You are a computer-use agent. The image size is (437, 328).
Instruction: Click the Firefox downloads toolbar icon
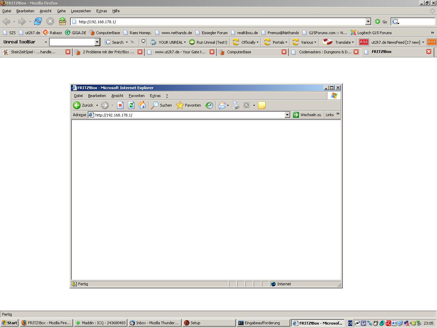(x=62, y=22)
